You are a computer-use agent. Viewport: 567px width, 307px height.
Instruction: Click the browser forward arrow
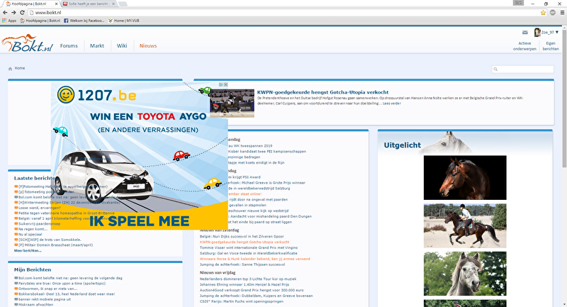[x=13, y=12]
